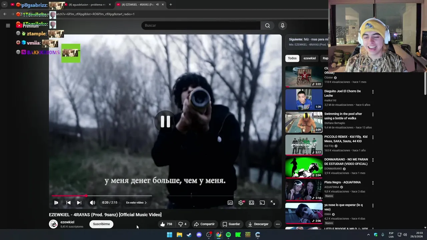Click the big pause overlay on video
This screenshot has height=240, width=427.
pos(165,122)
